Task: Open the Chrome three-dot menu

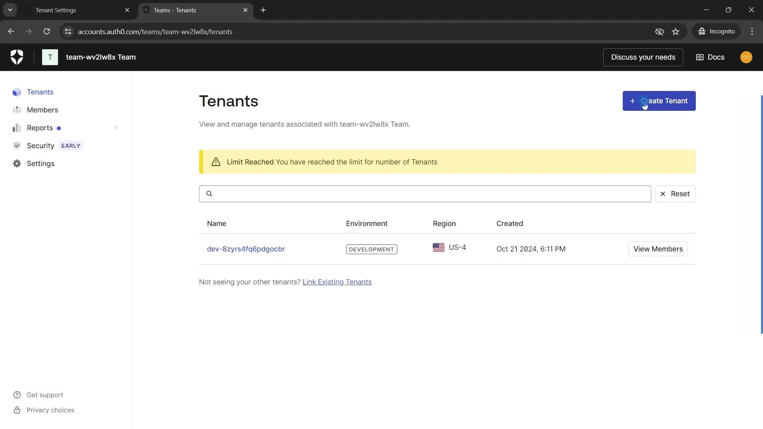Action: [x=752, y=31]
